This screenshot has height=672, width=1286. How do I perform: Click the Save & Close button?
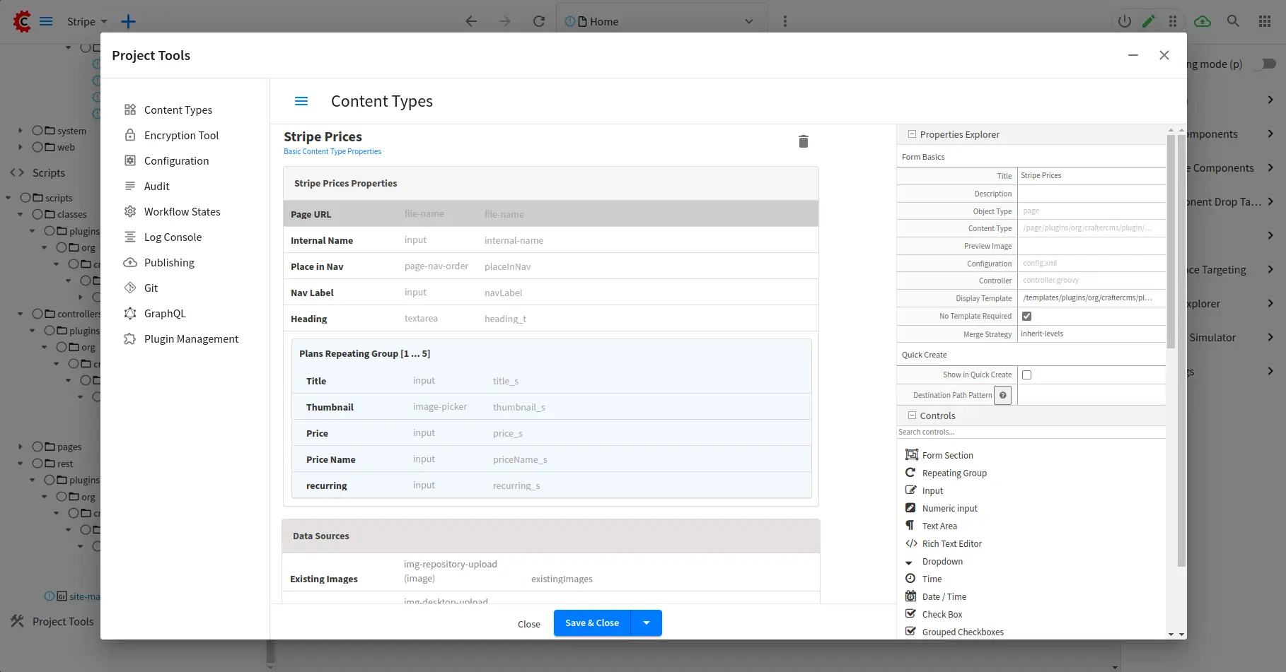[x=592, y=623]
